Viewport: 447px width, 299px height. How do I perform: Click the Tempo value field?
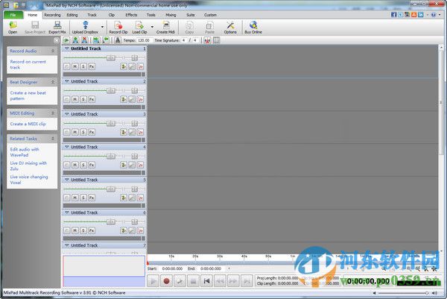pyautogui.click(x=144, y=40)
